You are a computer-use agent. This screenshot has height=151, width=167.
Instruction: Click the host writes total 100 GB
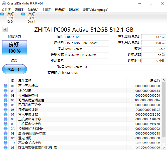153,43
